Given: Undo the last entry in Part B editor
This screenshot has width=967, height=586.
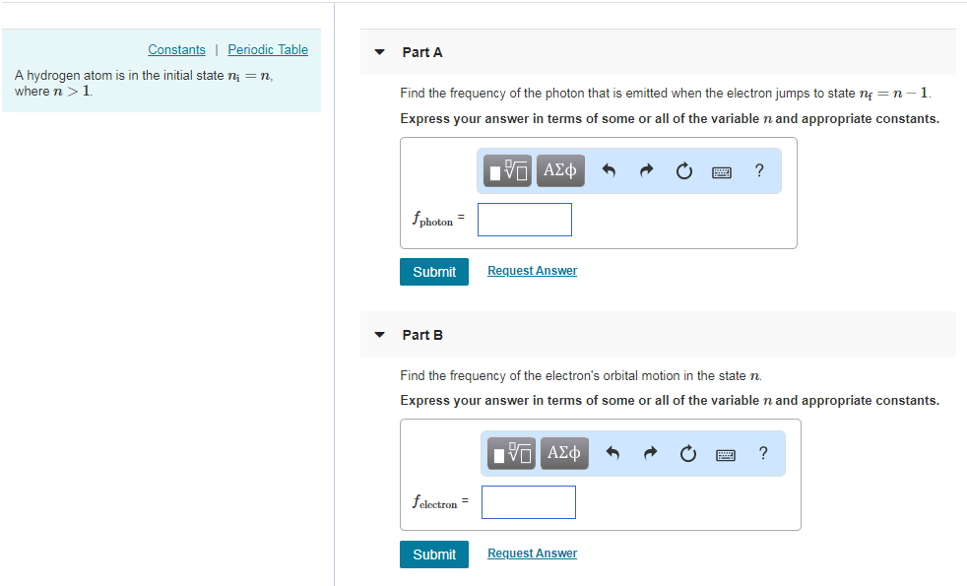Looking at the screenshot, I should pyautogui.click(x=612, y=453).
